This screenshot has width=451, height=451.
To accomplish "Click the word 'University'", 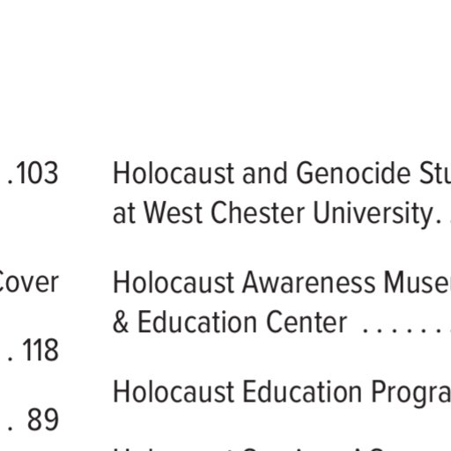I will (373, 213).
